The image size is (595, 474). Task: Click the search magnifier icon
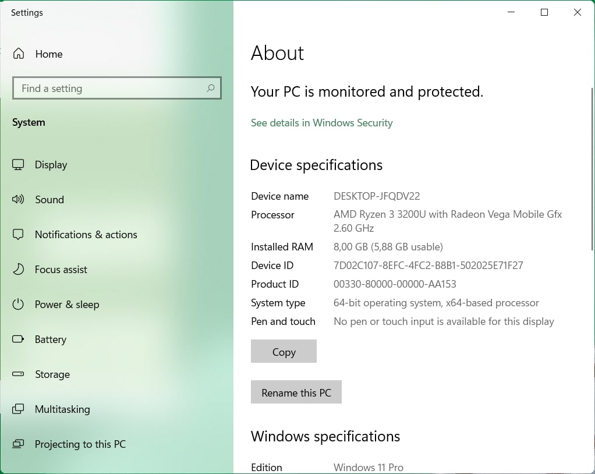tap(211, 88)
